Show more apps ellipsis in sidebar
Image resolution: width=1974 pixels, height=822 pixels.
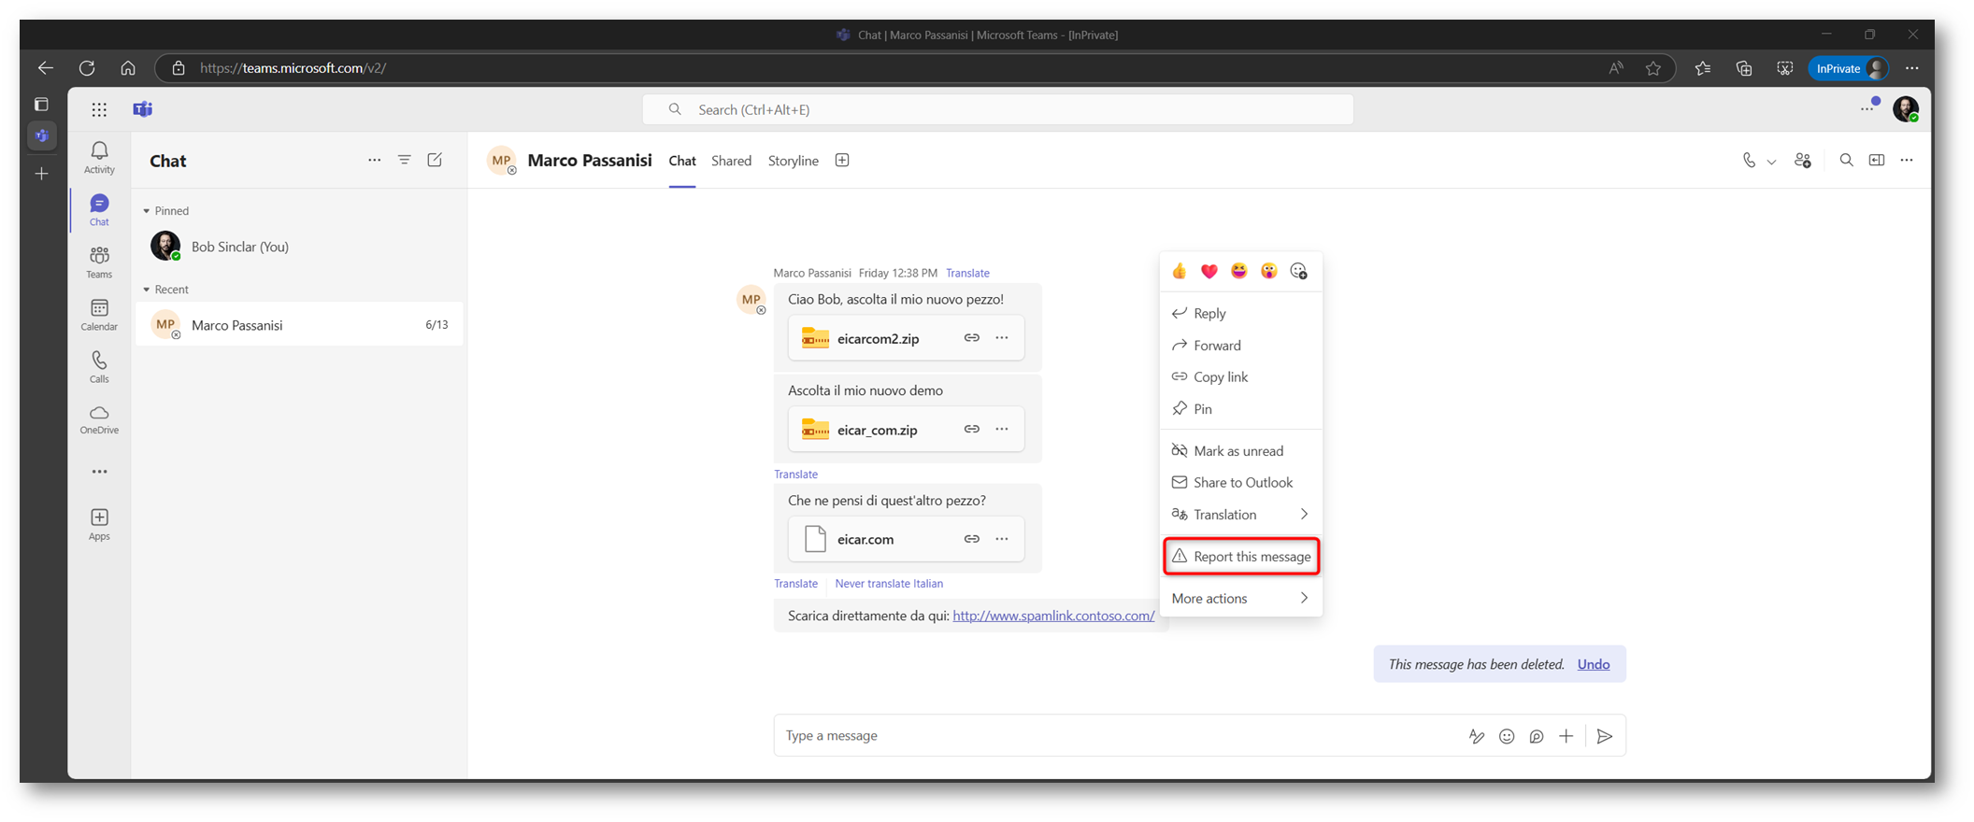click(x=99, y=472)
